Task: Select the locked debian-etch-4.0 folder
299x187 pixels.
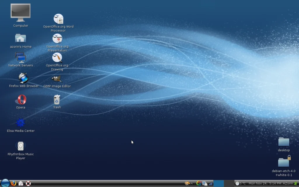Action: 284,162
